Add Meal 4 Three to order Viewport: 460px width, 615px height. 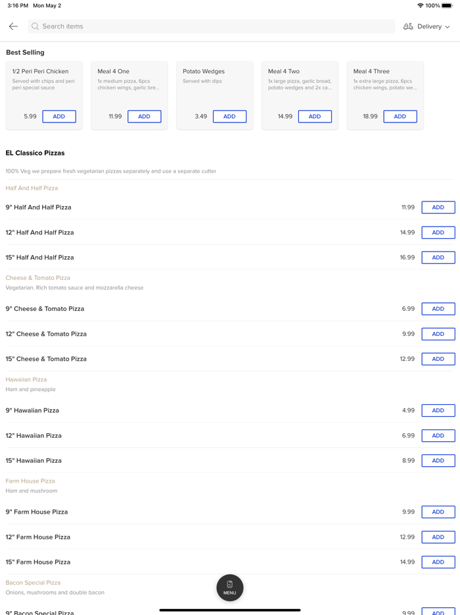pyautogui.click(x=400, y=117)
